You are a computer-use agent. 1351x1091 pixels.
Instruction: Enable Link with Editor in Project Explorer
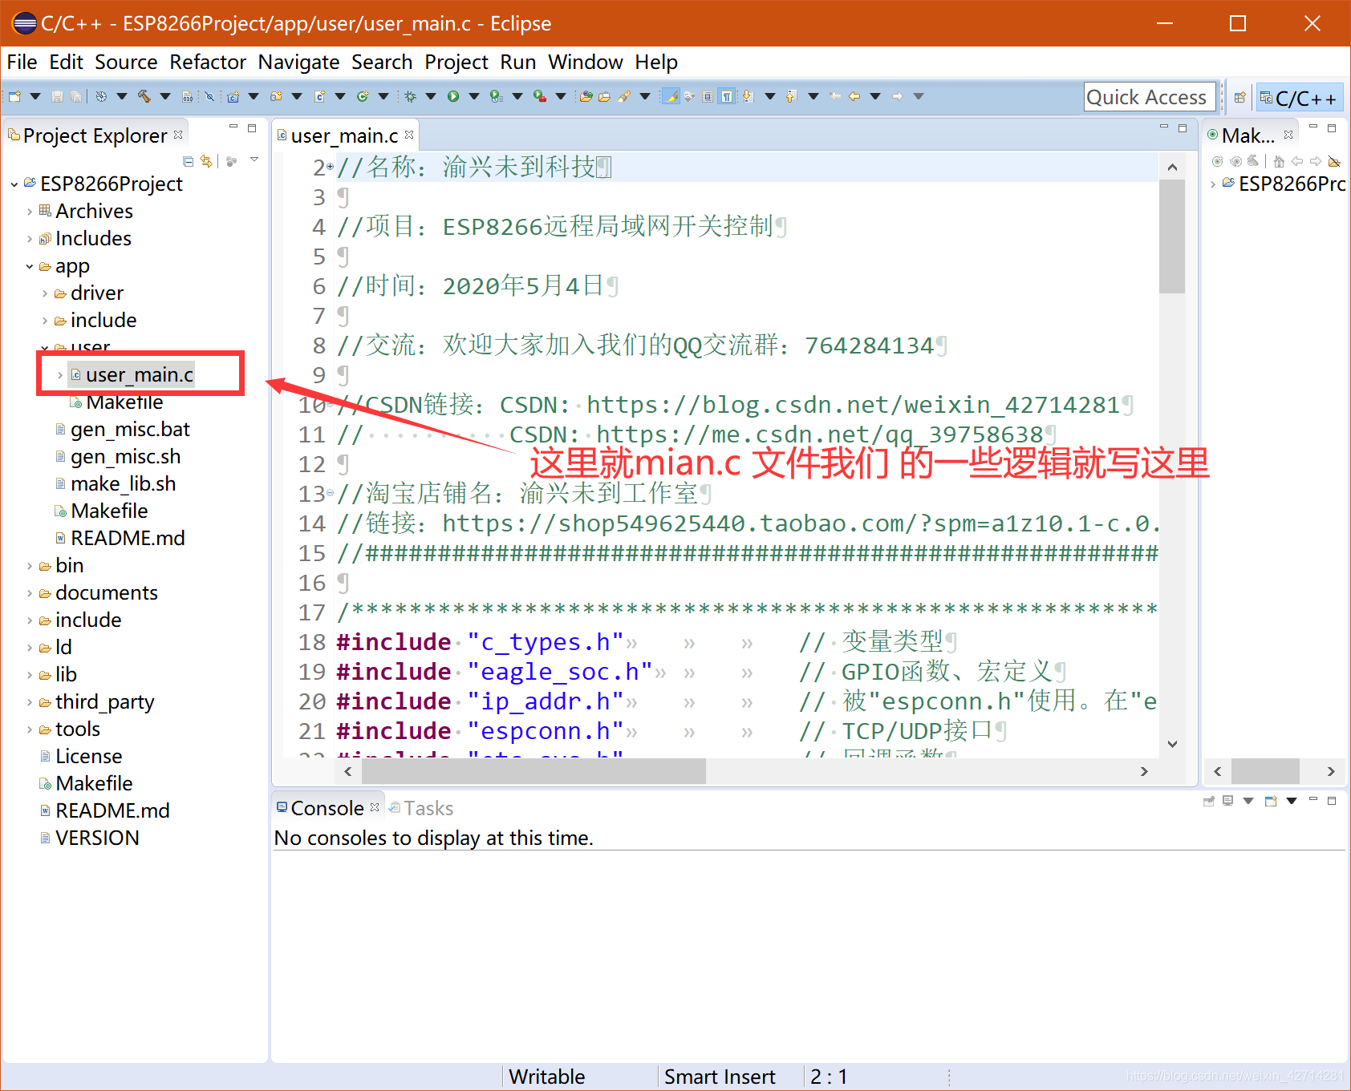206,160
